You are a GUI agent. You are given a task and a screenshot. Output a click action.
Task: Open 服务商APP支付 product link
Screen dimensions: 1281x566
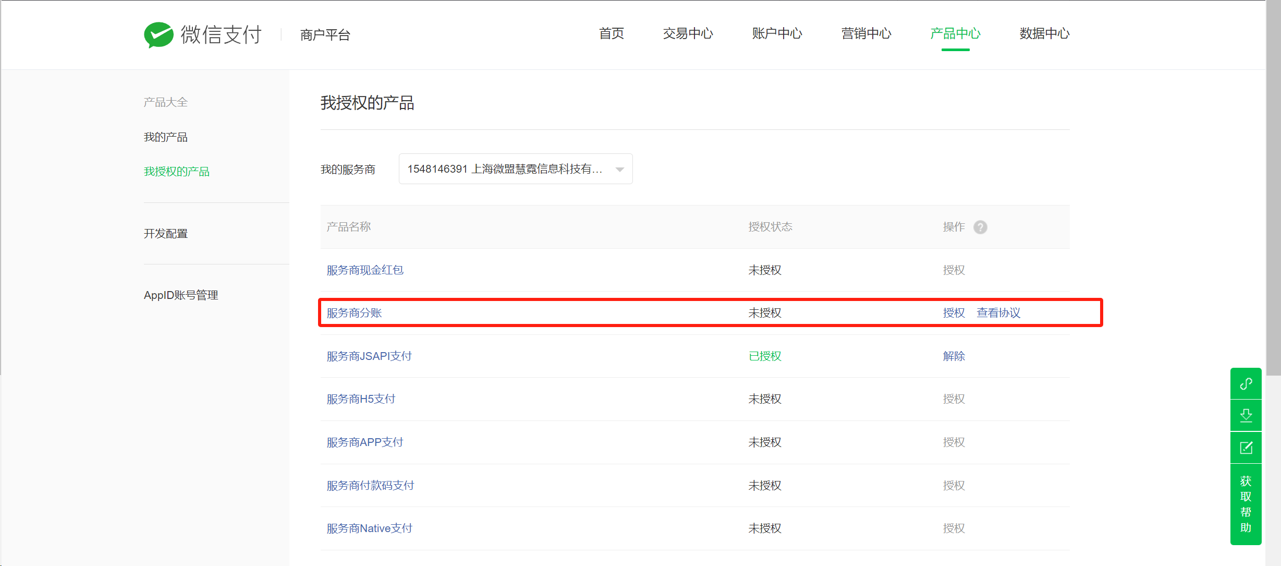[x=365, y=442]
